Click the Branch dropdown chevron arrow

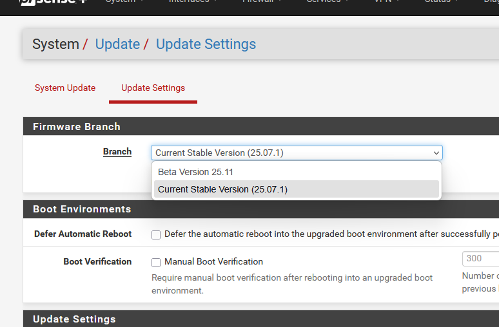click(436, 153)
